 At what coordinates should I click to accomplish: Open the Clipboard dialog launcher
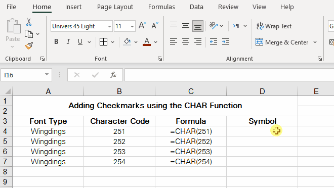[x=43, y=59]
